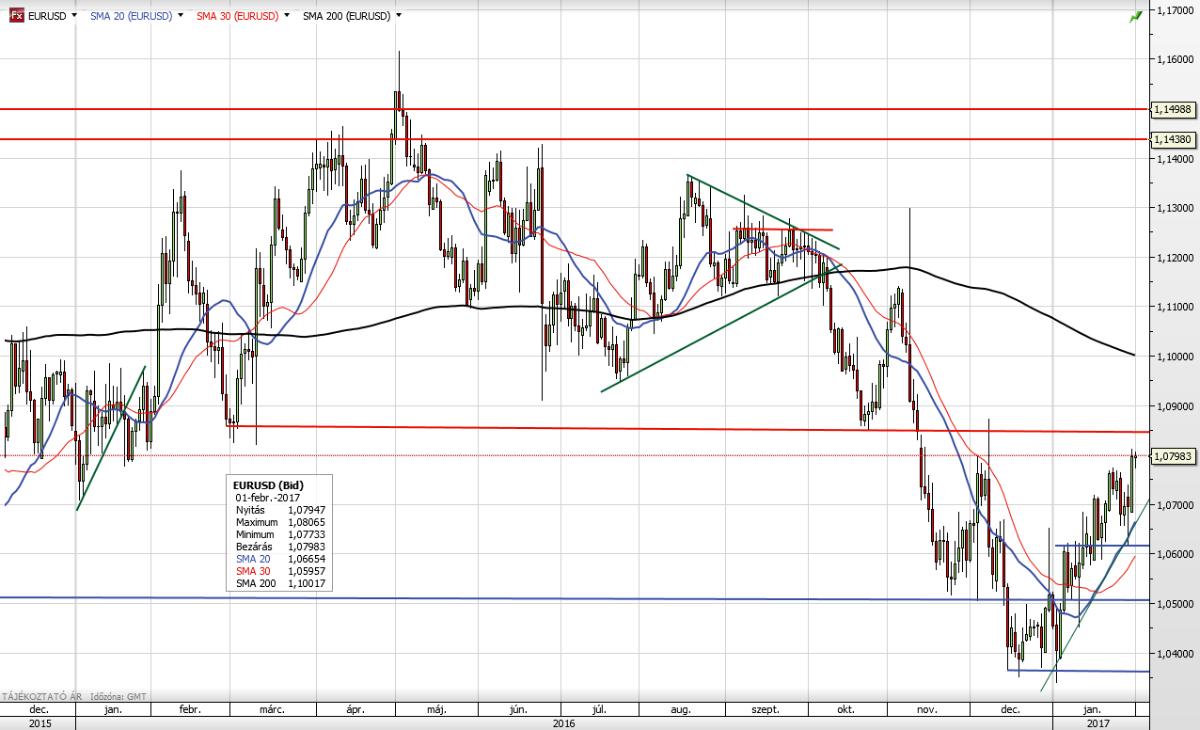Click the 1,16000 price axis label
The width and height of the screenshot is (1200, 730).
(x=1176, y=59)
